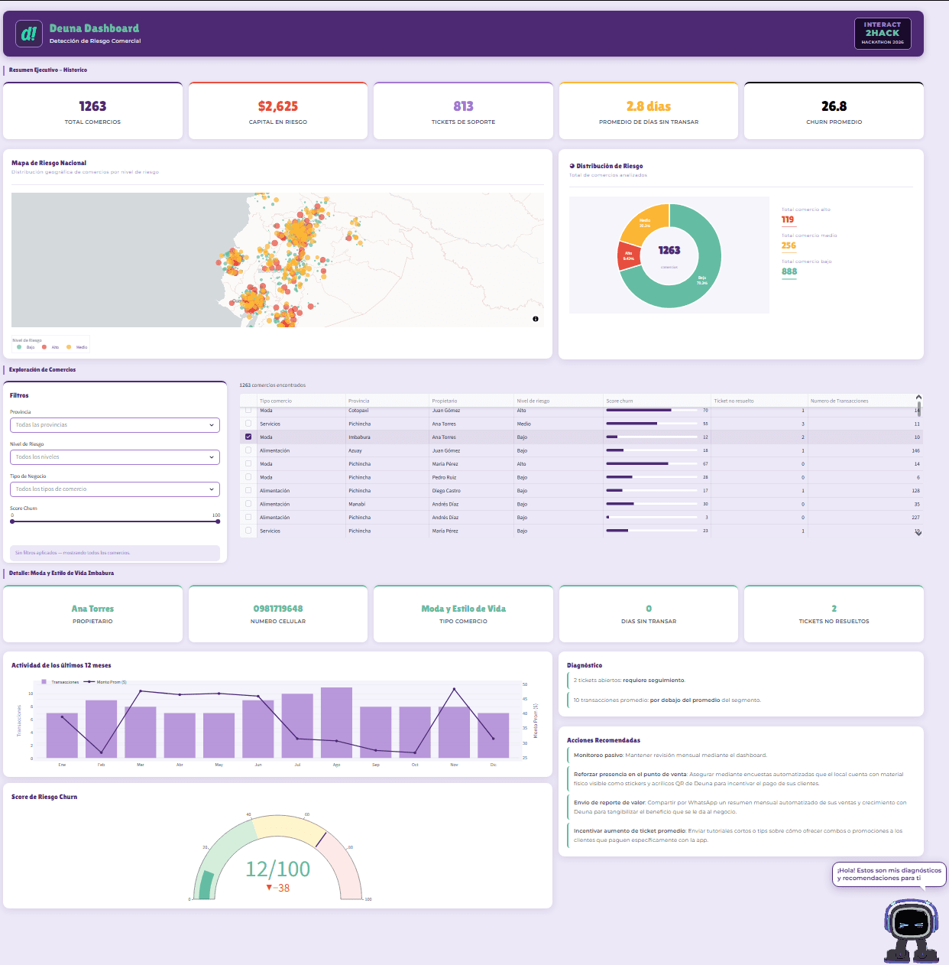
Task: Click the table scroll-up arrow
Action: 918,397
